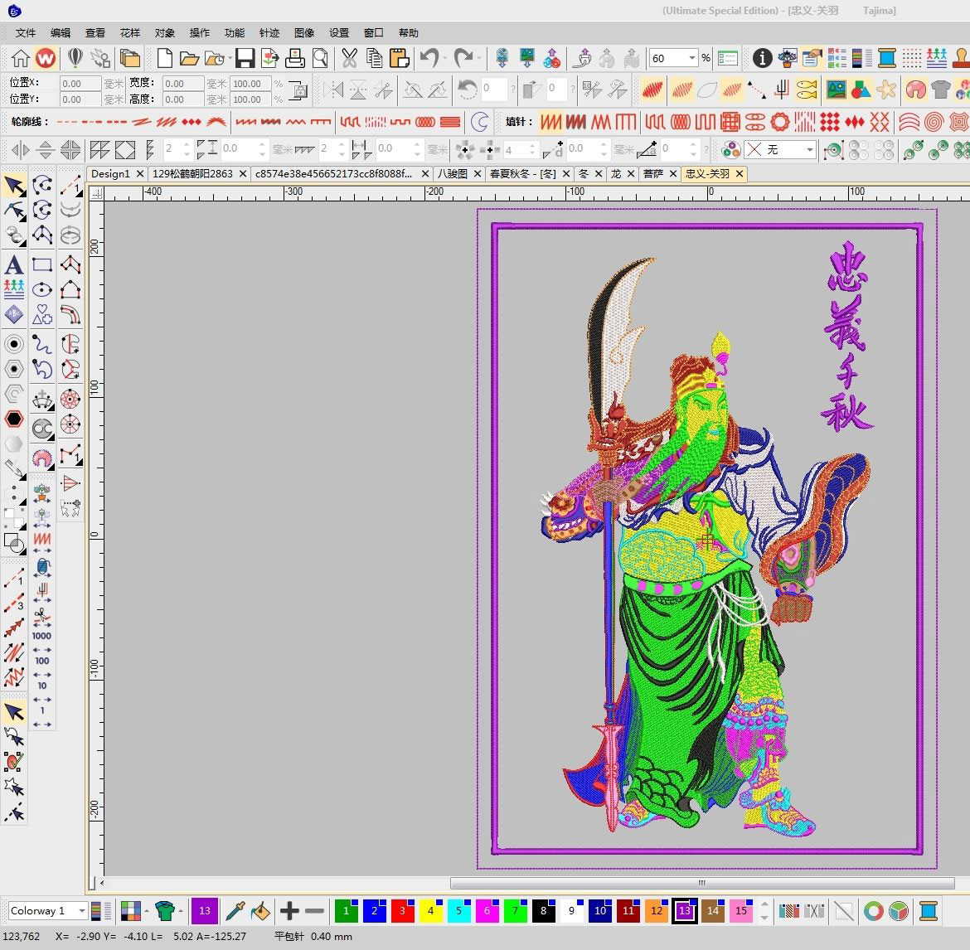970x950 pixels.
Task: Open the 帮助 menu
Action: tap(408, 33)
